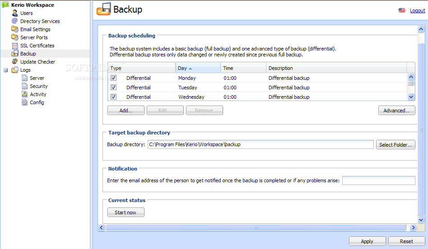Open Directory Services via its @ icon
This screenshot has height=249, width=428.
(15, 21)
